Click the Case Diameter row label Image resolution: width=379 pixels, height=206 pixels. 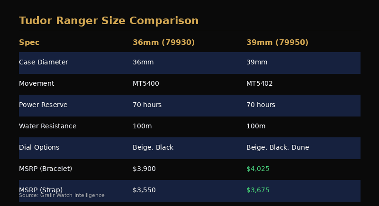[44, 62]
